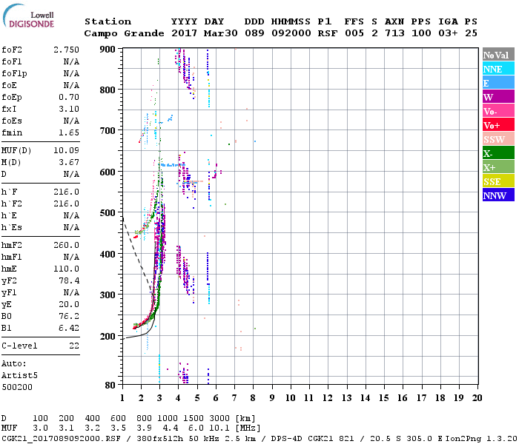
Task: Click the 900 km height axis label
Action: [108, 50]
